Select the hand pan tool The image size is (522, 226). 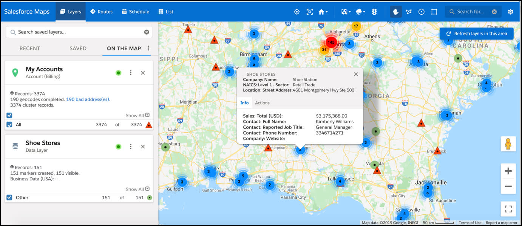pos(396,12)
